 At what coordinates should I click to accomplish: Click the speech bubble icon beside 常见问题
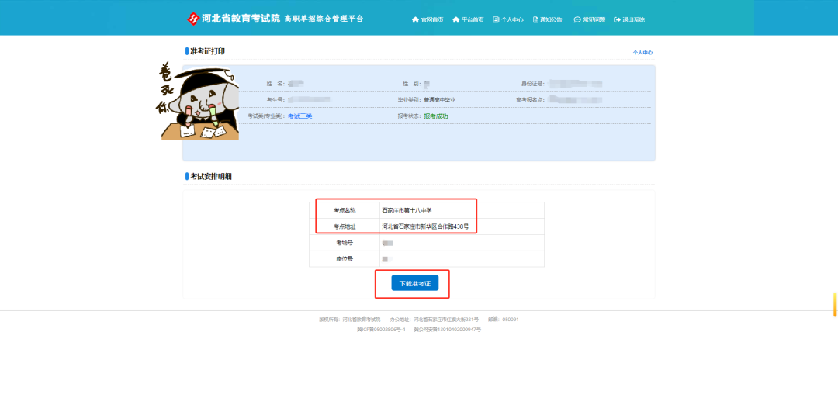tap(577, 19)
